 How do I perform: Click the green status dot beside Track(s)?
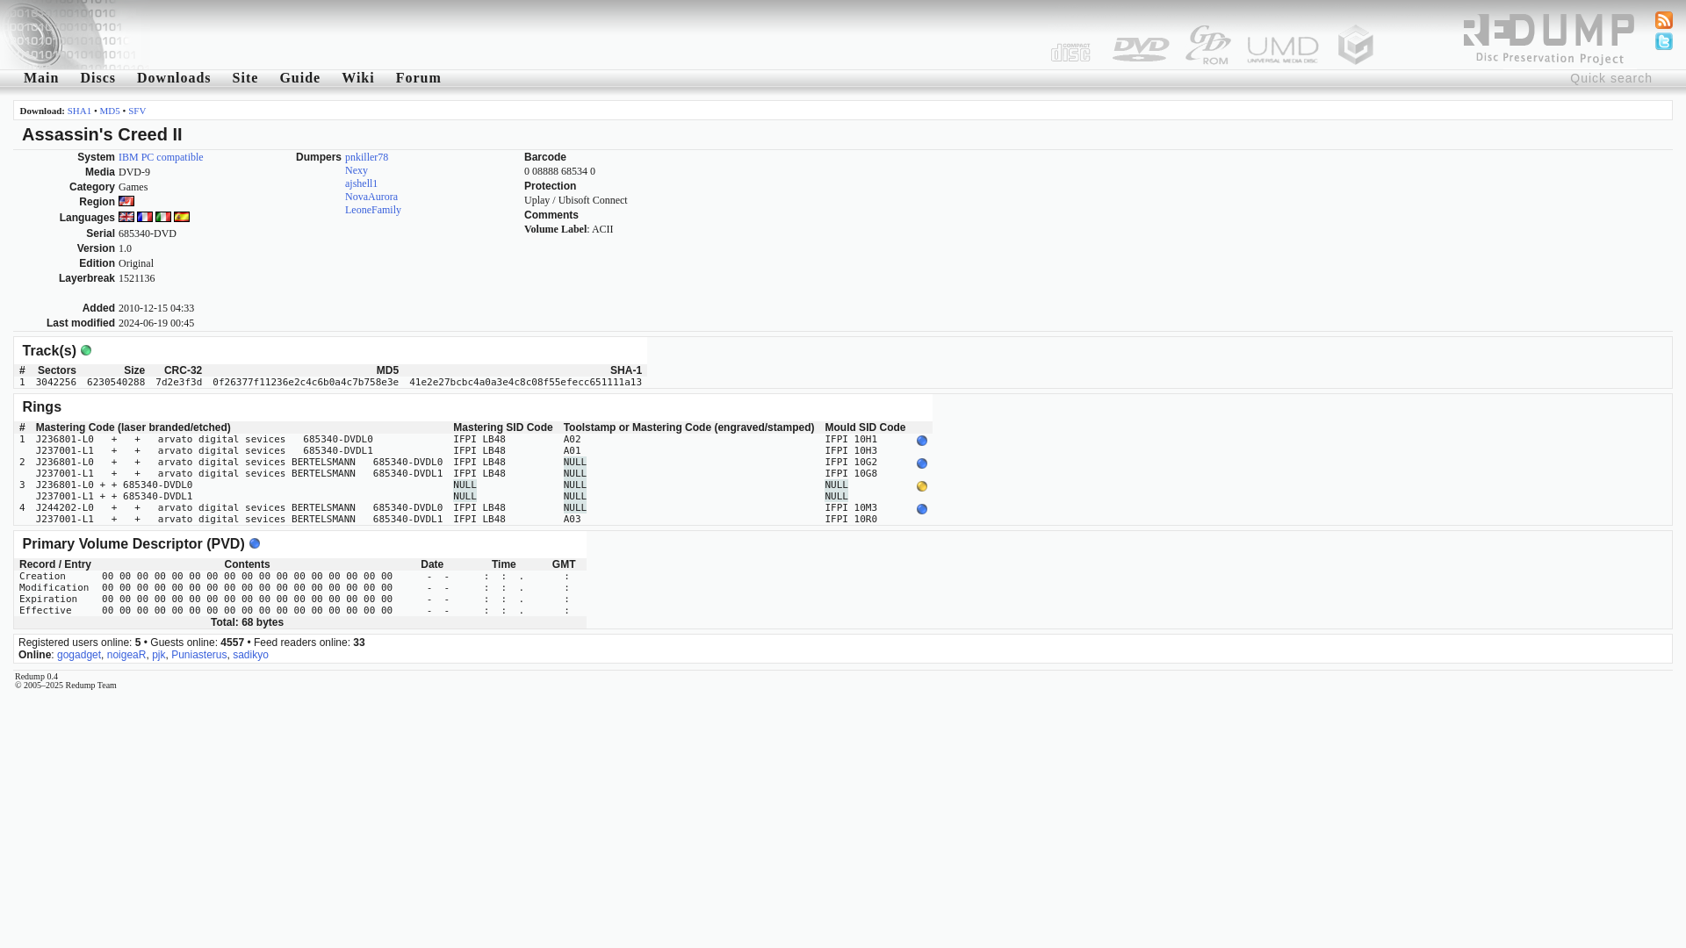[86, 350]
